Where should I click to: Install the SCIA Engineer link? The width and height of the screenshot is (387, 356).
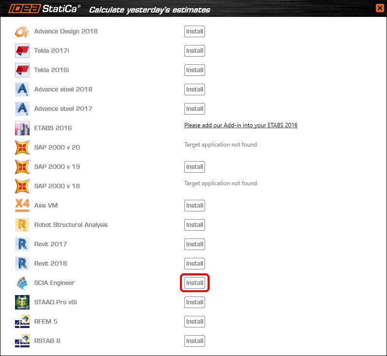[x=194, y=283]
